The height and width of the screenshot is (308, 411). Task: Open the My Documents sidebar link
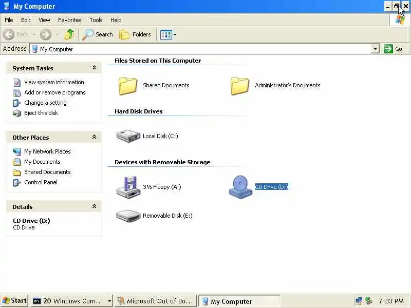point(42,162)
